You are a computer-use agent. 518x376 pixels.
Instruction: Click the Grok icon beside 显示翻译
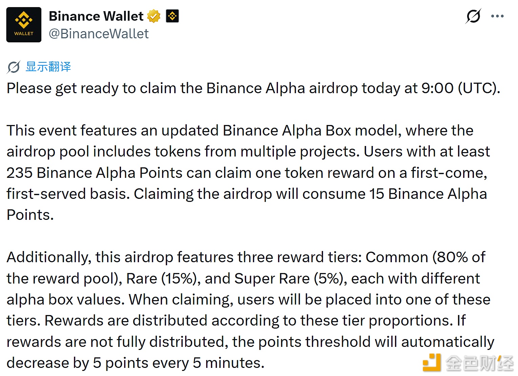14,67
